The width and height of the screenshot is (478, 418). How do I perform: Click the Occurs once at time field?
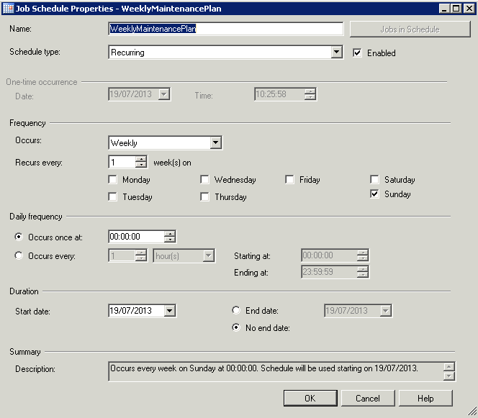click(x=136, y=237)
